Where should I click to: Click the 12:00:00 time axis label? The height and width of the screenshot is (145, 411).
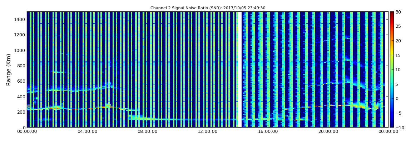click(207, 131)
